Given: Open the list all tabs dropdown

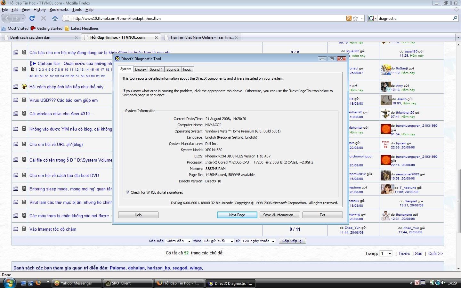Looking at the screenshot, I should (x=458, y=37).
